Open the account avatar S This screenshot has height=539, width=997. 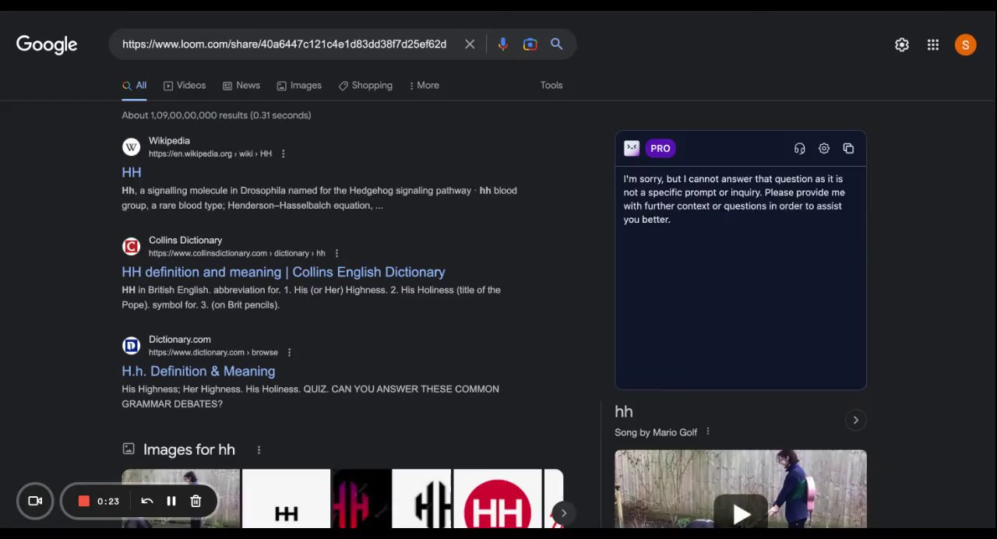click(x=965, y=45)
